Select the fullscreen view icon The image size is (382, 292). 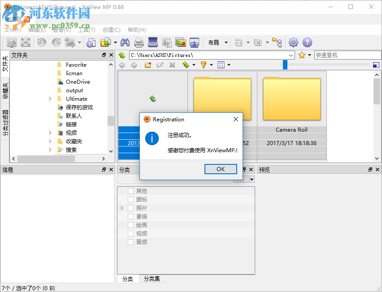(26, 43)
